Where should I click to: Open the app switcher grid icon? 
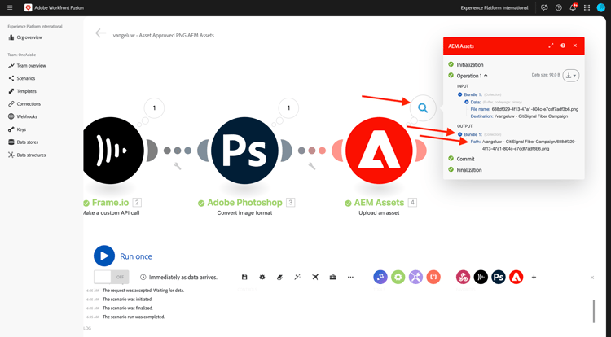point(587,8)
